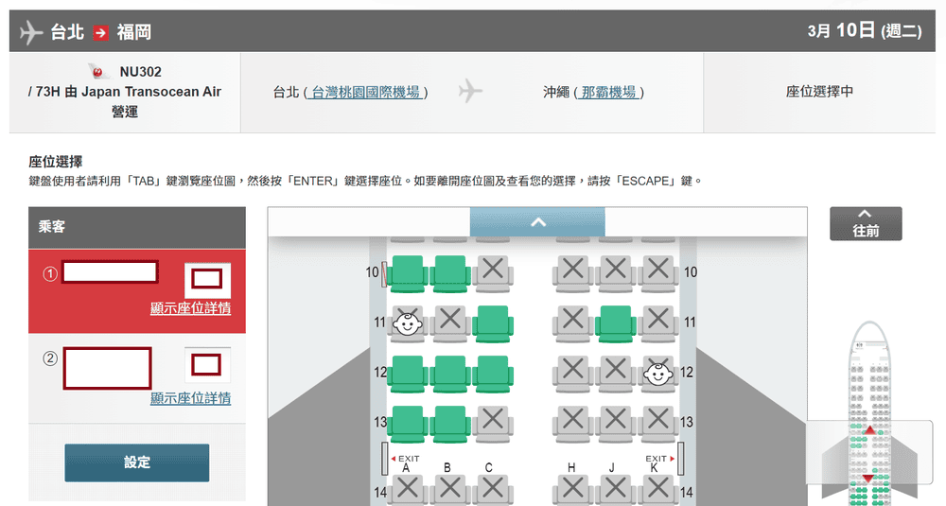
Task: Select available seat 10B
Action: click(x=450, y=272)
